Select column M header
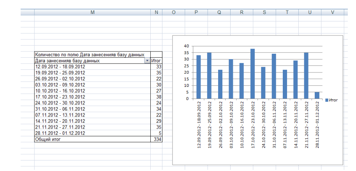 tap(92, 12)
